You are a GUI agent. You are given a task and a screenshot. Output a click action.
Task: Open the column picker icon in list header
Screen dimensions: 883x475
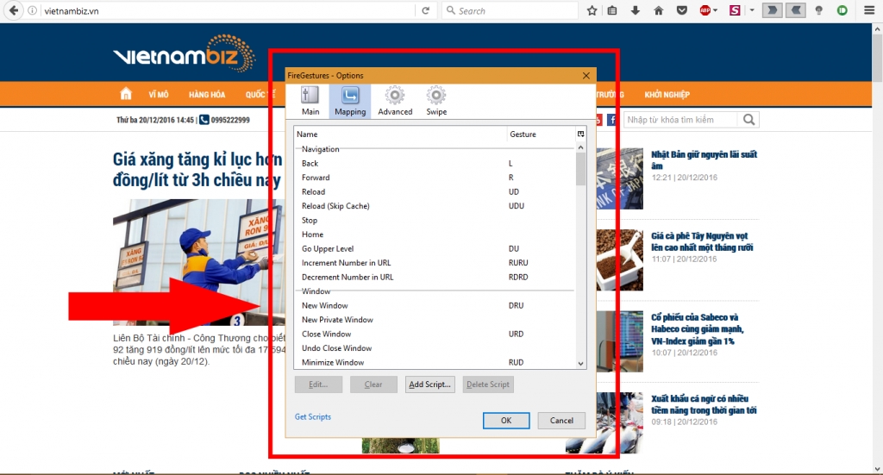(x=580, y=134)
